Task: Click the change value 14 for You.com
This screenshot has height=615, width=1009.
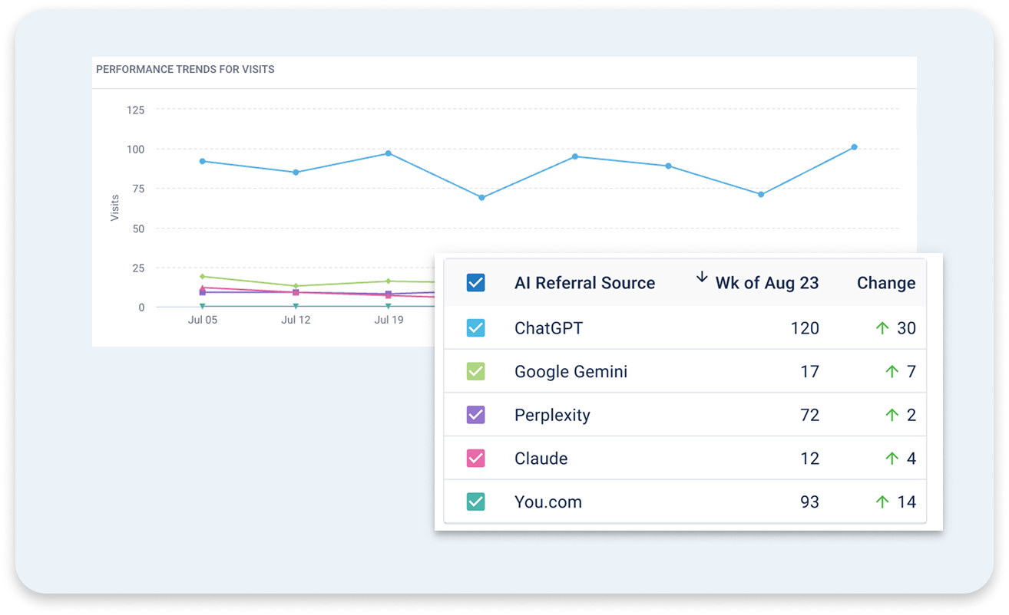Action: point(907,502)
